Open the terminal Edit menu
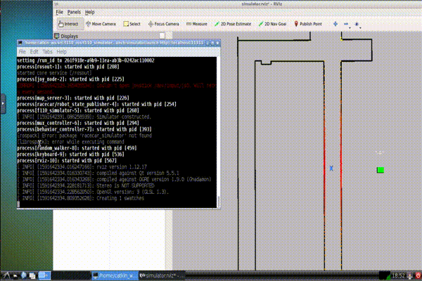This screenshot has height=281, width=422. tap(34, 51)
